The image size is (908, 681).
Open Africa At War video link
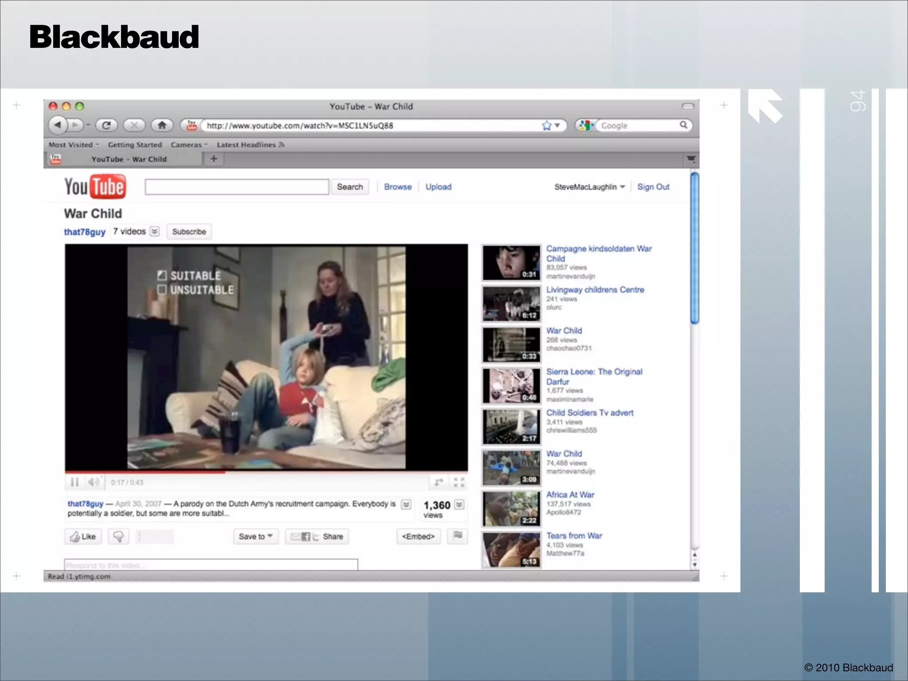(570, 494)
